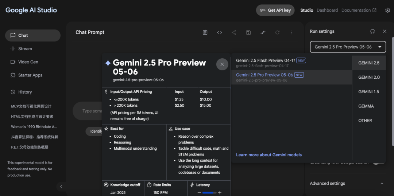Click the system instructions clipboard icon
The height and width of the screenshot is (196, 394).
click(x=205, y=32)
